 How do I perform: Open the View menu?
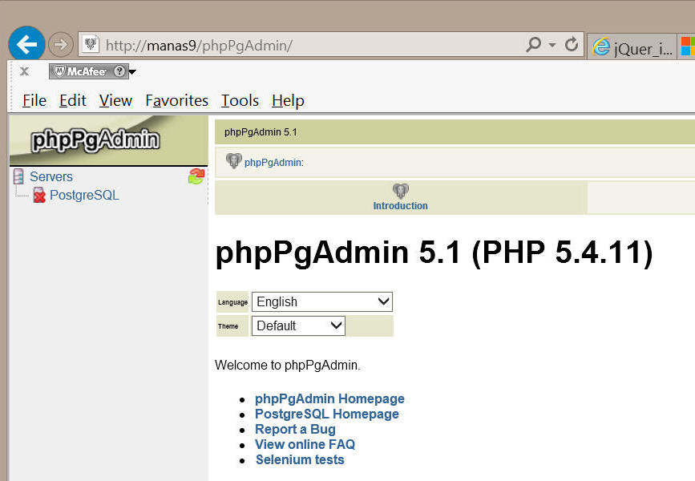[x=115, y=101]
